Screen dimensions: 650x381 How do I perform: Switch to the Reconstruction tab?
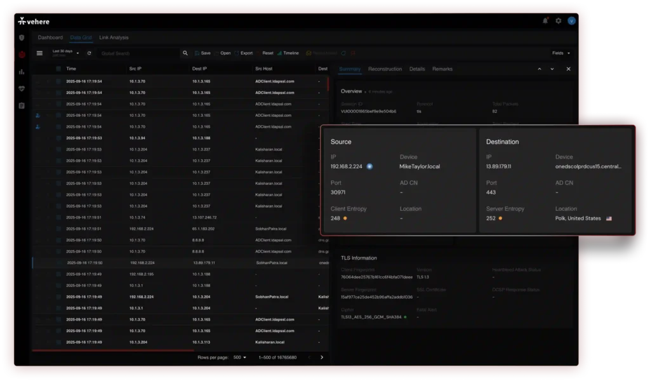tap(385, 69)
